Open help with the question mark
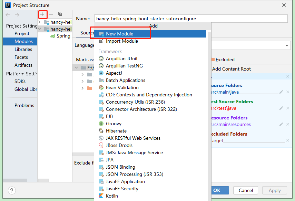Screen dimensions: 295x201 [x=12, y=190]
